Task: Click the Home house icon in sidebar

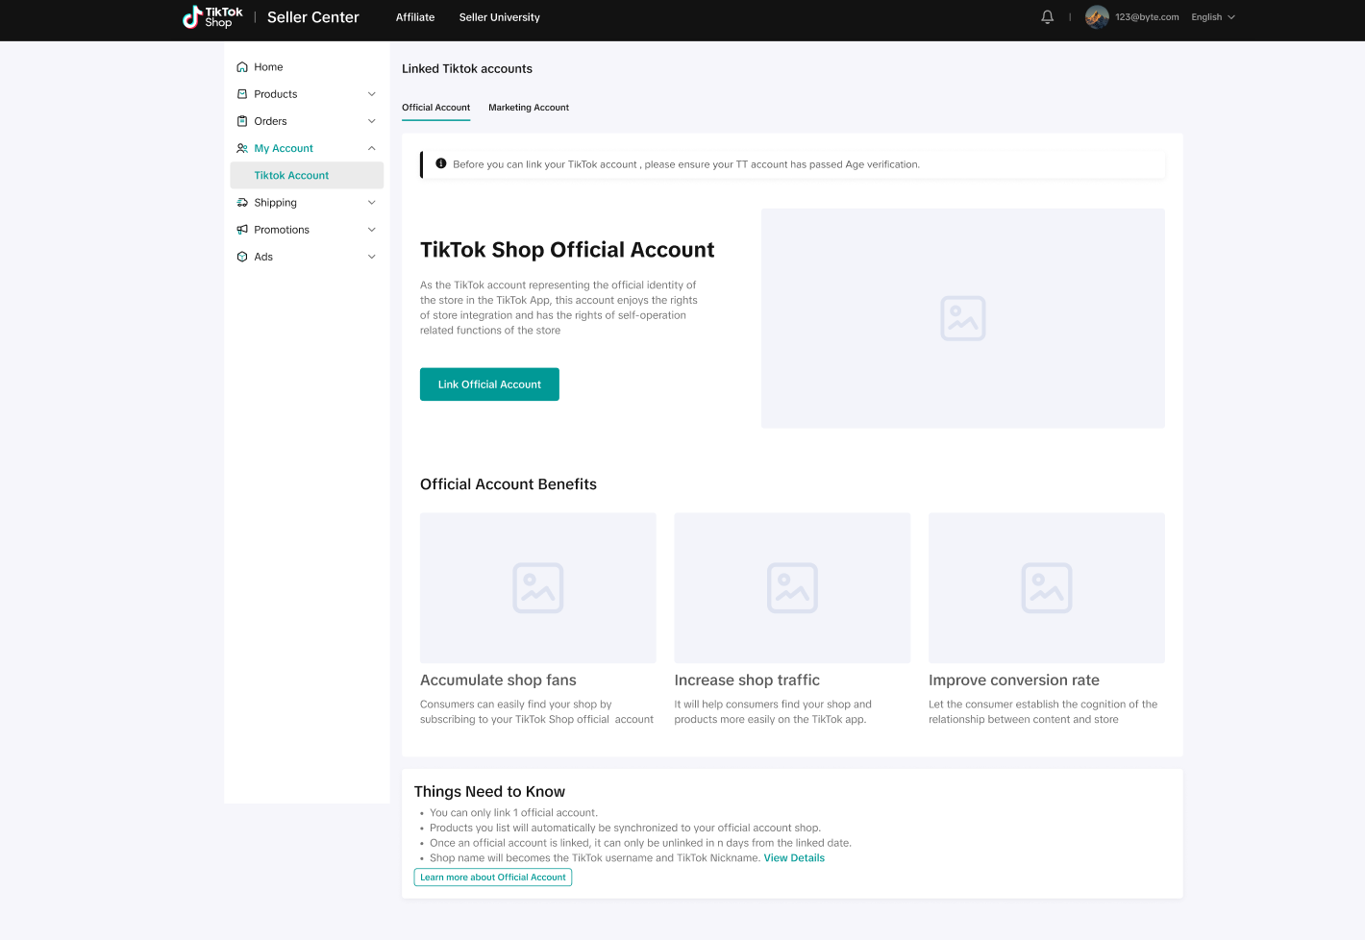Action: pos(242,67)
